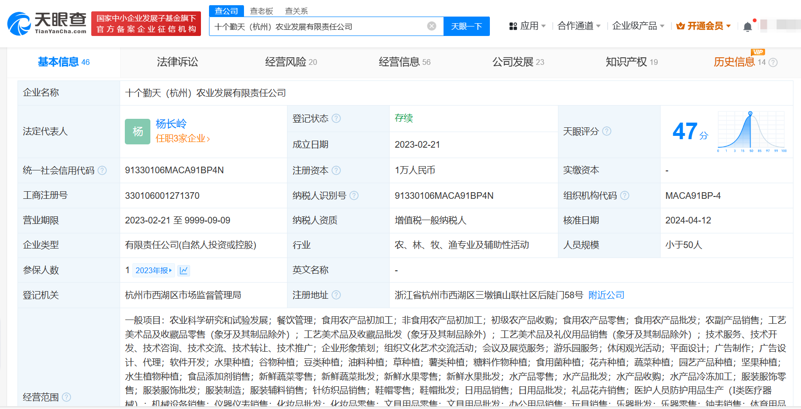
Task: Open the notification bell
Action: point(747,27)
